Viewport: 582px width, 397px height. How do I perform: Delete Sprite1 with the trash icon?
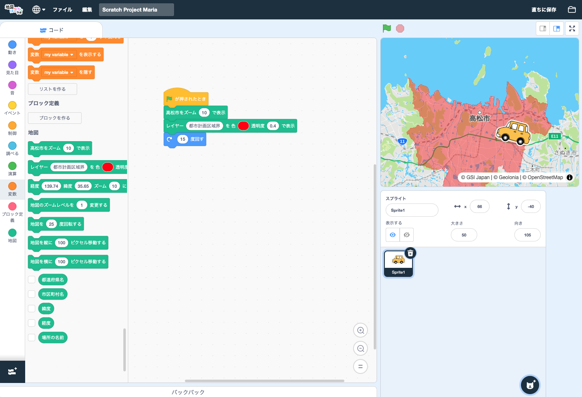(x=410, y=253)
